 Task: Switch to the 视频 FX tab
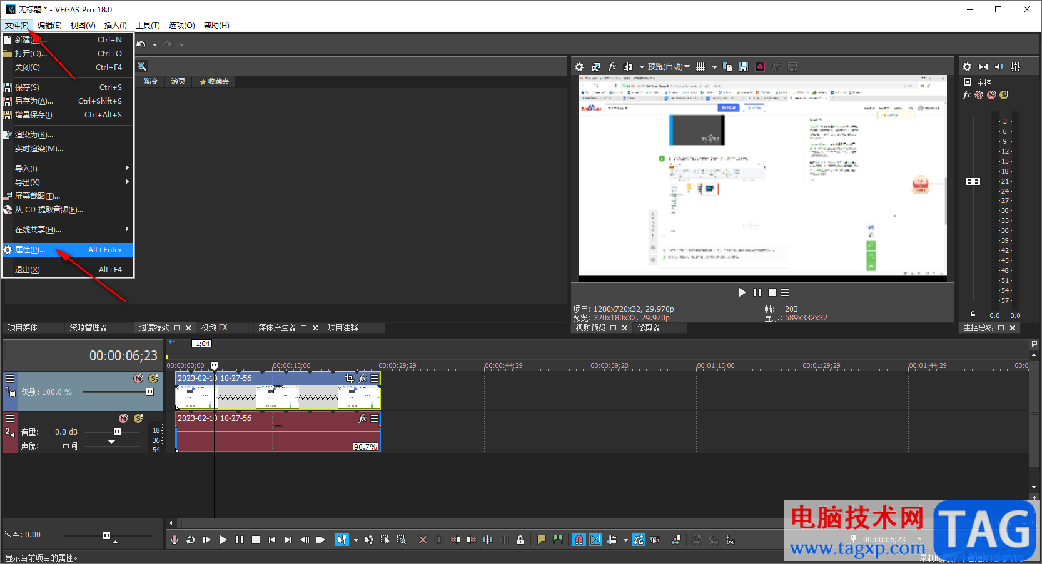point(214,327)
